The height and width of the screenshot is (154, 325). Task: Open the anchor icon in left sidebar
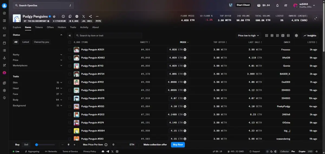[4, 58]
